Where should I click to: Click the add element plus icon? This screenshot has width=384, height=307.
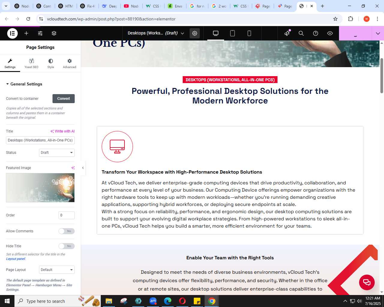coord(26,33)
